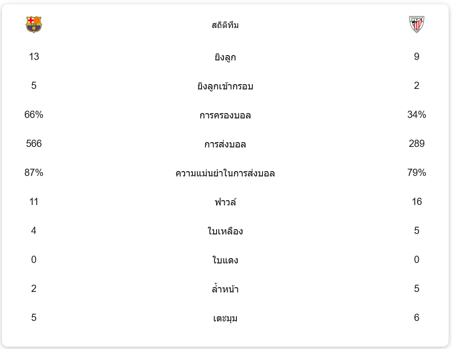Screen dimensions: 452x349
Task: Select Barcelona's 87% pass accuracy value
Action: (34, 173)
